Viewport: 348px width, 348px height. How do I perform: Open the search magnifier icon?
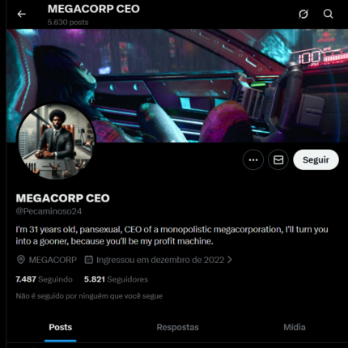pyautogui.click(x=328, y=14)
